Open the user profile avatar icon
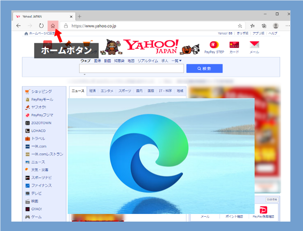This screenshot has height=231, width=303. click(276, 26)
